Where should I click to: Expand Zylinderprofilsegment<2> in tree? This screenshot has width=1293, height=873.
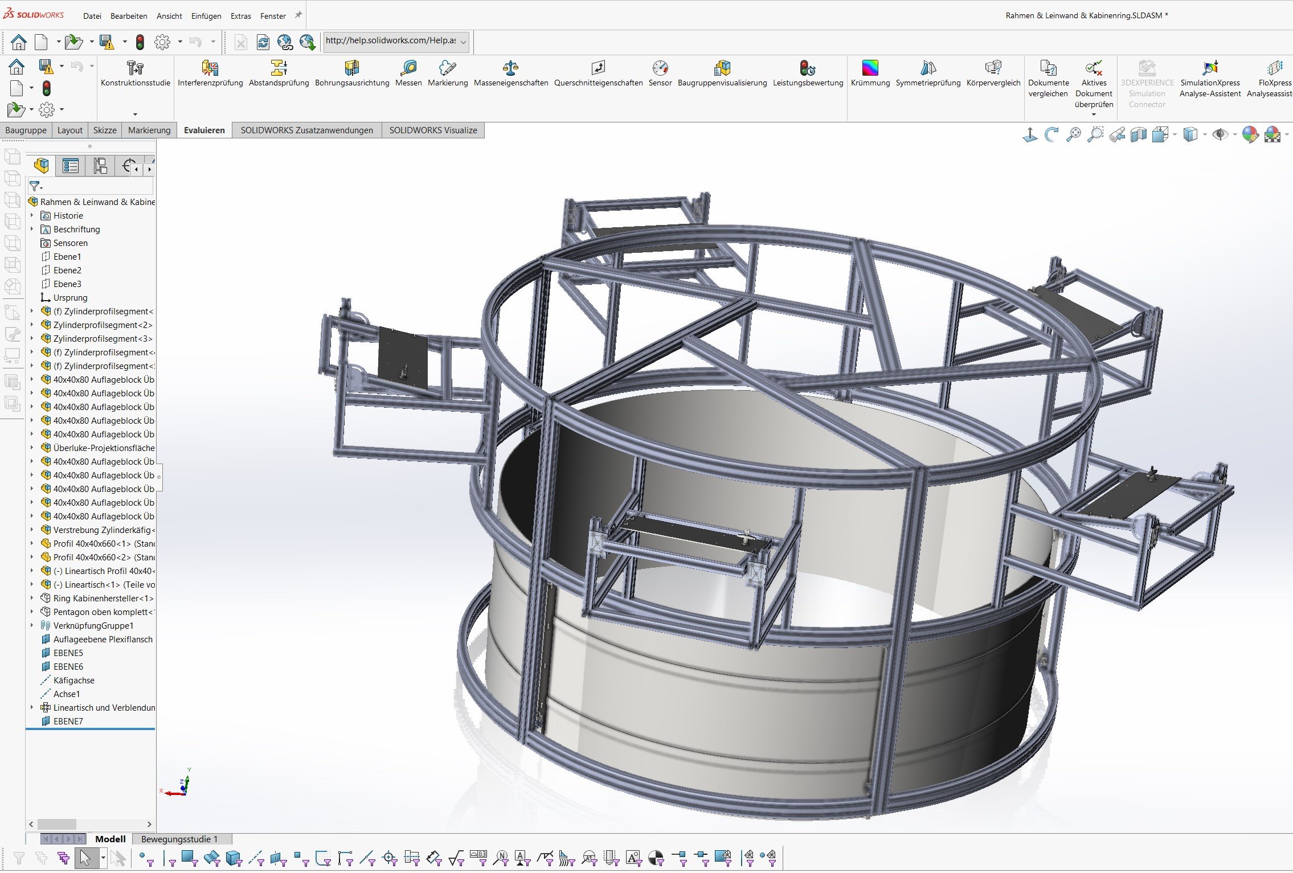click(32, 325)
